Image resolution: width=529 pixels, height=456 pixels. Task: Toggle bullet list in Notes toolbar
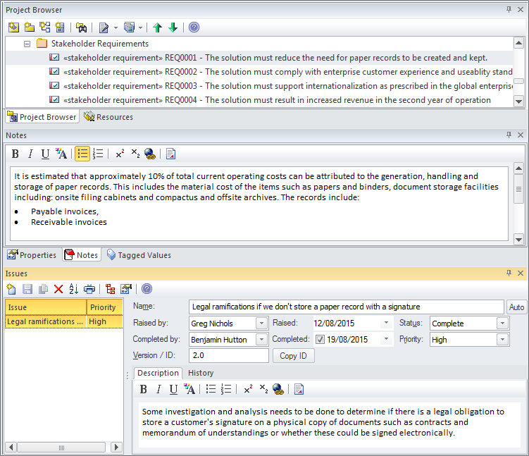82,154
